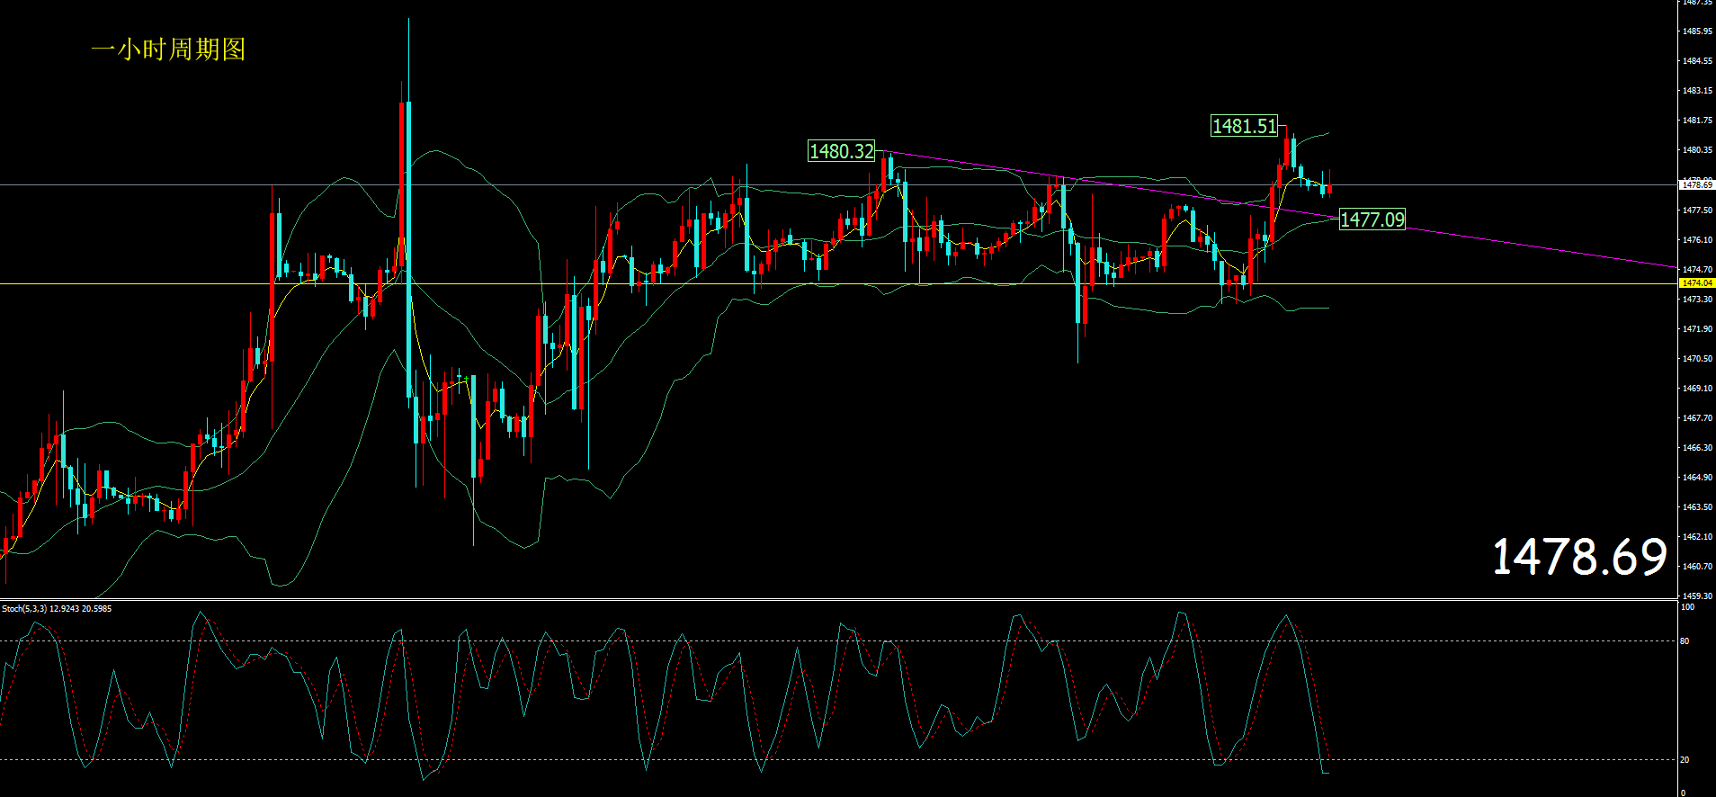Click the stochastic scale label 100
1716x797 pixels.
(x=1687, y=607)
